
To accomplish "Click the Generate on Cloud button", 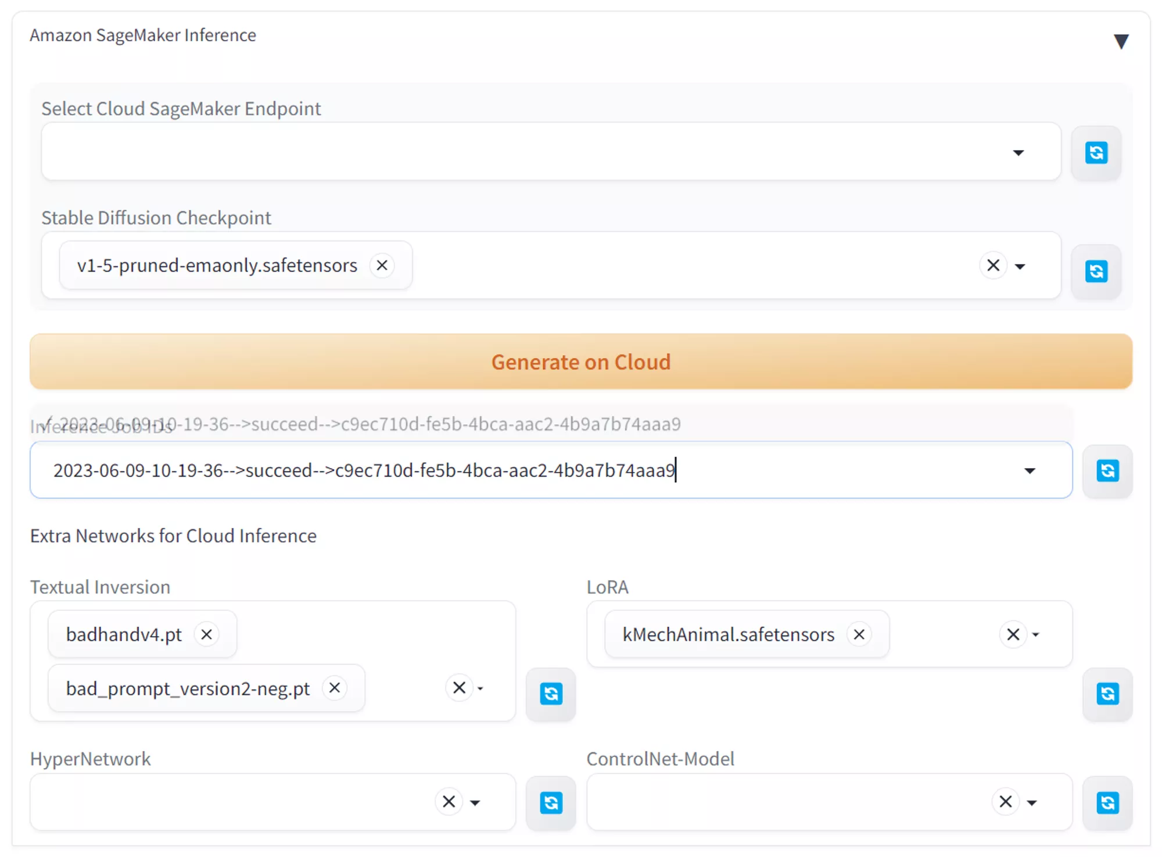I will coord(581,361).
